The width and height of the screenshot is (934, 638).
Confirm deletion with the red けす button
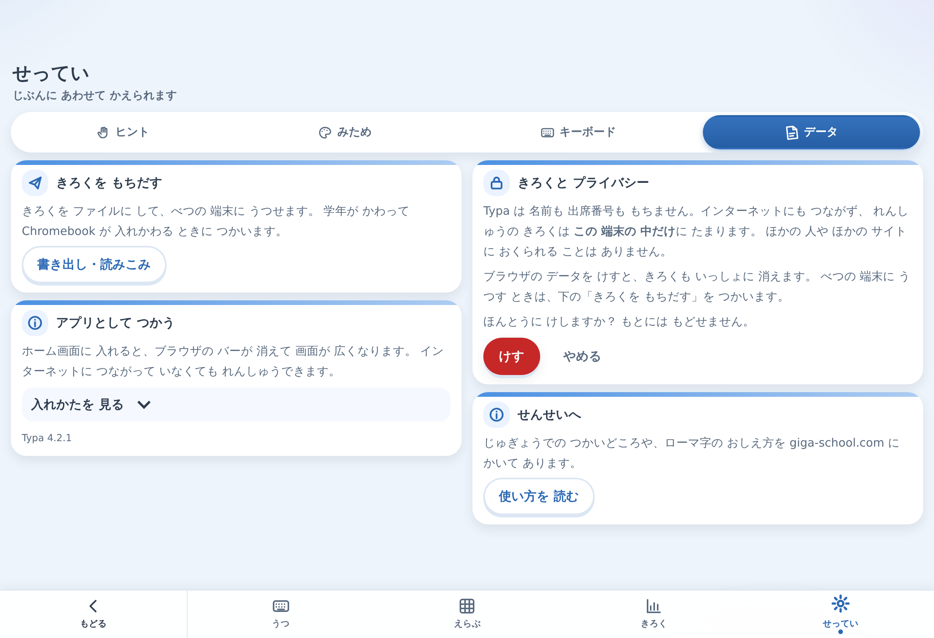tap(511, 356)
